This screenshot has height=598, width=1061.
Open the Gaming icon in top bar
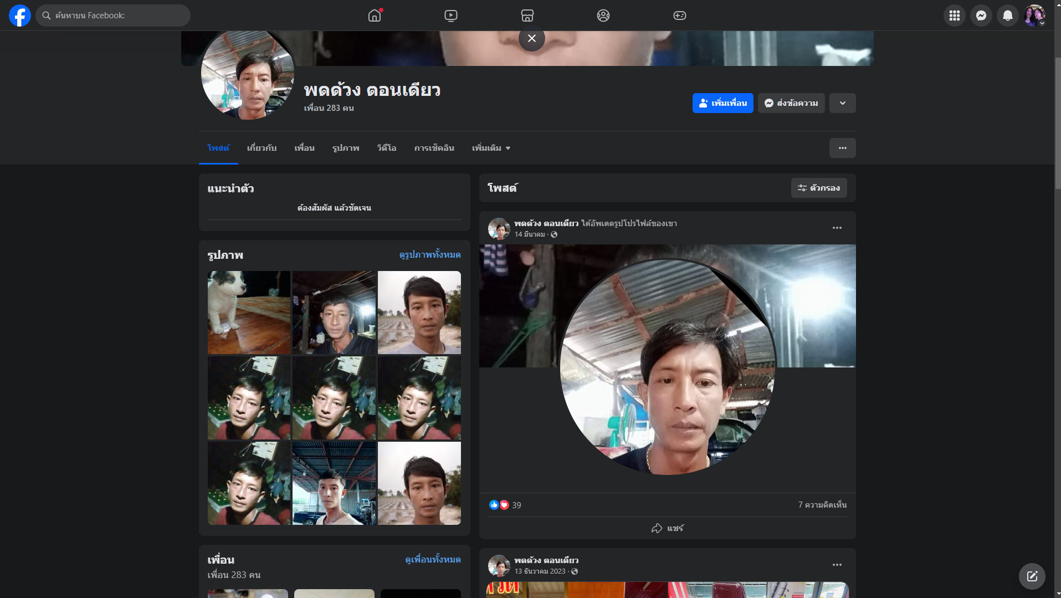[x=680, y=16]
